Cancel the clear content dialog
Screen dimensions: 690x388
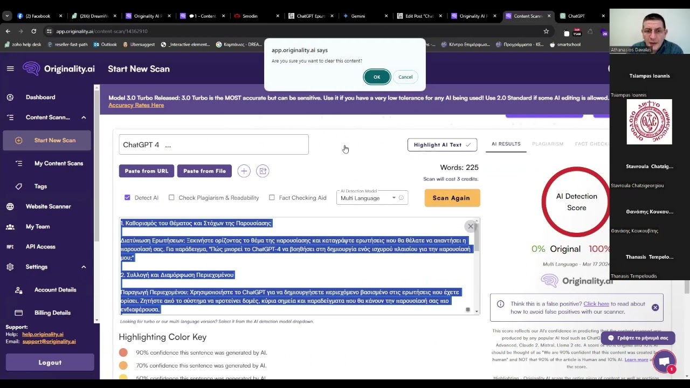[405, 77]
